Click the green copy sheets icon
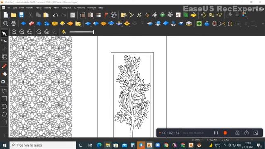 186,15
